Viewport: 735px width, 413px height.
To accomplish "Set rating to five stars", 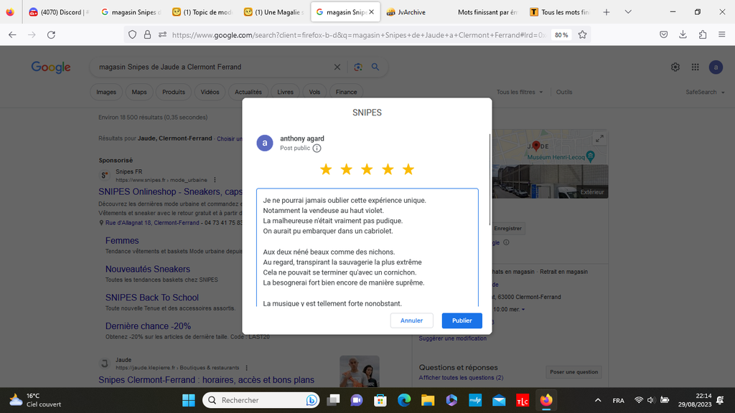I will click(x=408, y=169).
